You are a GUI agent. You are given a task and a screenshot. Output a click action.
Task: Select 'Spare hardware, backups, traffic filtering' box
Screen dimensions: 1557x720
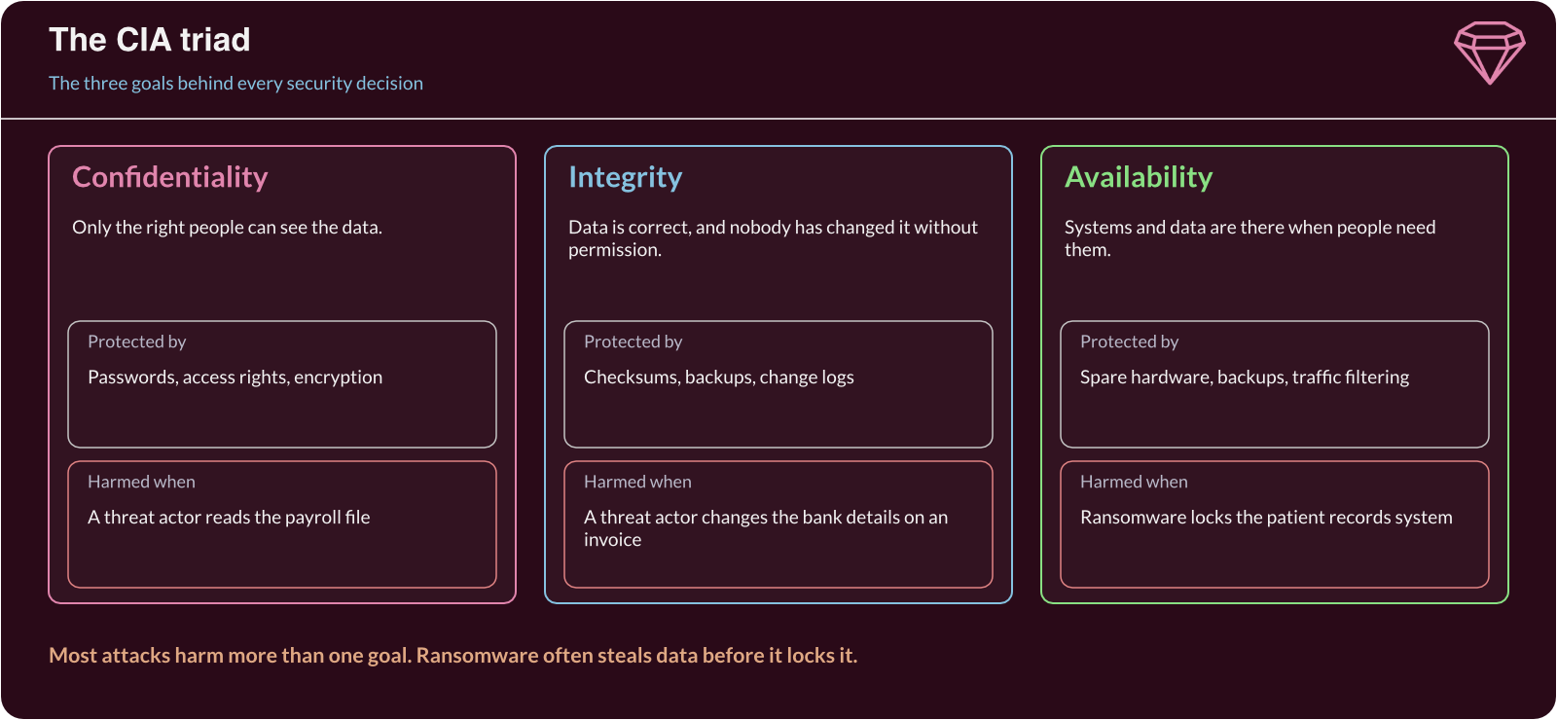tap(1275, 384)
